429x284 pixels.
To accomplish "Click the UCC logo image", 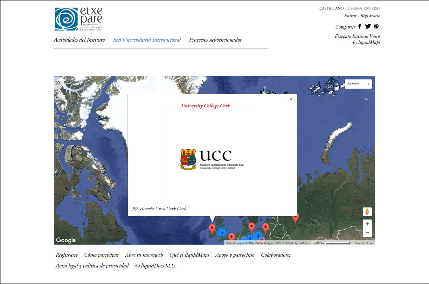I will click(209, 157).
